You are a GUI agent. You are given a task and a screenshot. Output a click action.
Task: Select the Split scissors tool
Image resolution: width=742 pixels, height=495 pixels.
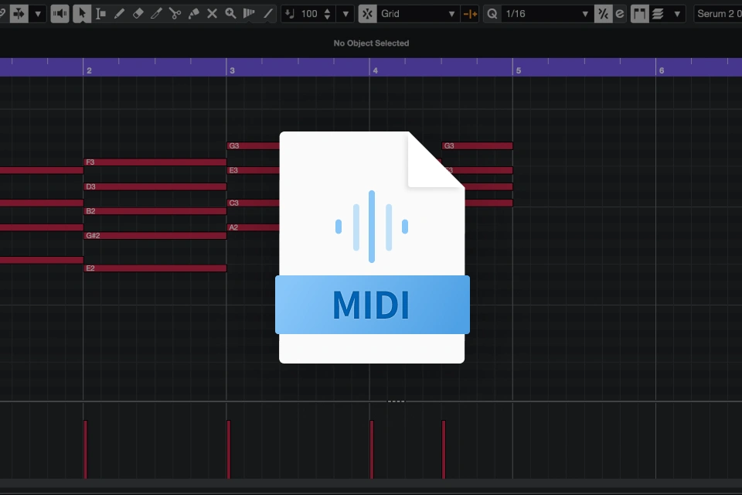(x=175, y=14)
